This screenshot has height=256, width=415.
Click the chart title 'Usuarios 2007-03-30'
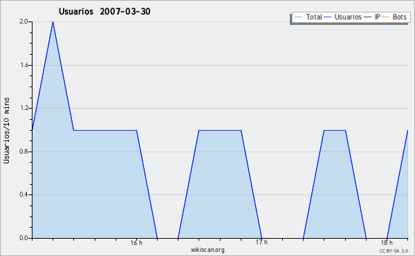104,11
